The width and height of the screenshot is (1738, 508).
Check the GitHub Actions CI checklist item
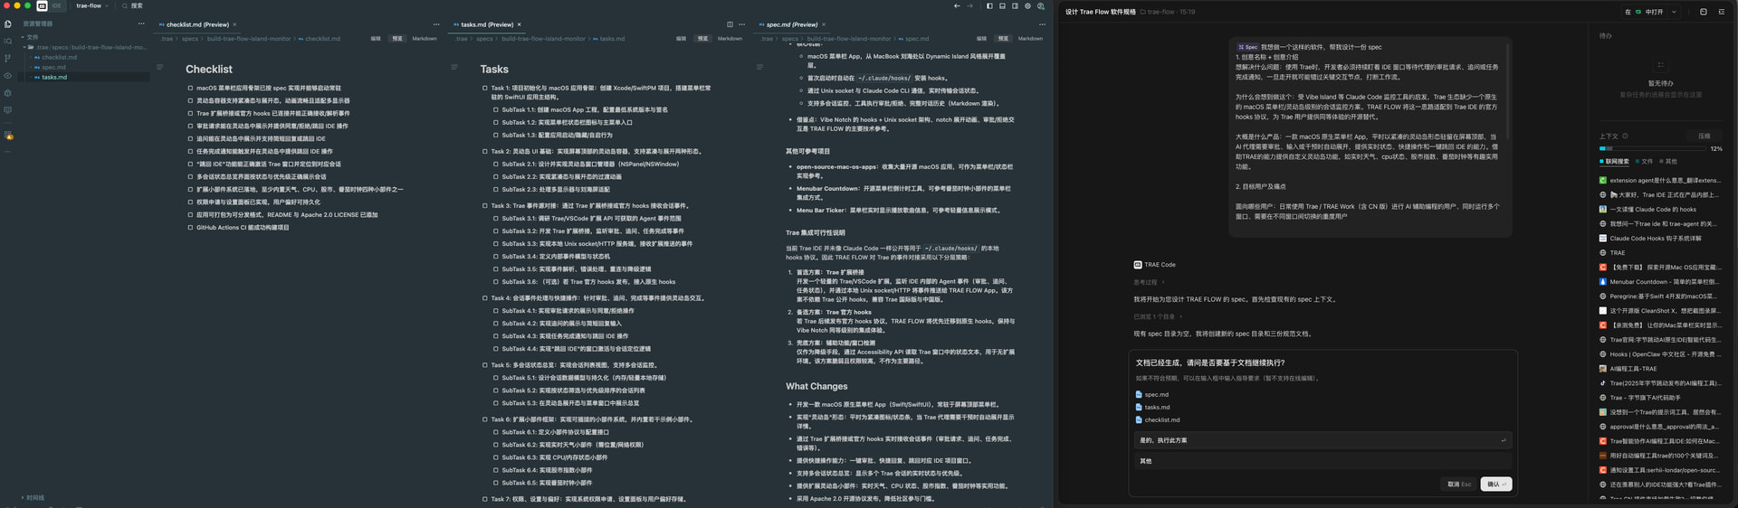(190, 228)
